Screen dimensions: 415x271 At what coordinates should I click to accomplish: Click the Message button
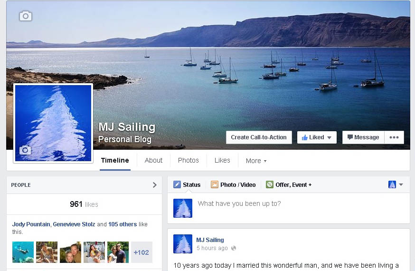pyautogui.click(x=363, y=137)
